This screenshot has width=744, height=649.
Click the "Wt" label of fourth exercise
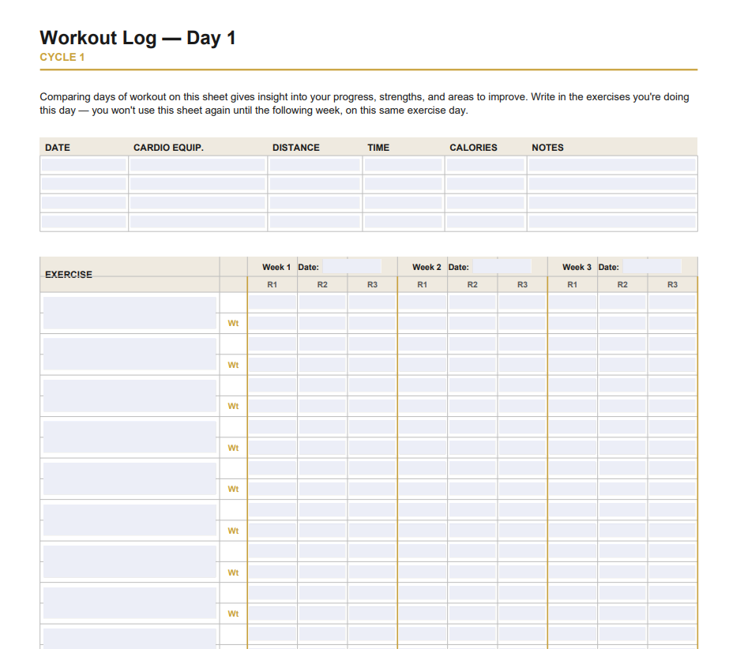click(x=233, y=448)
